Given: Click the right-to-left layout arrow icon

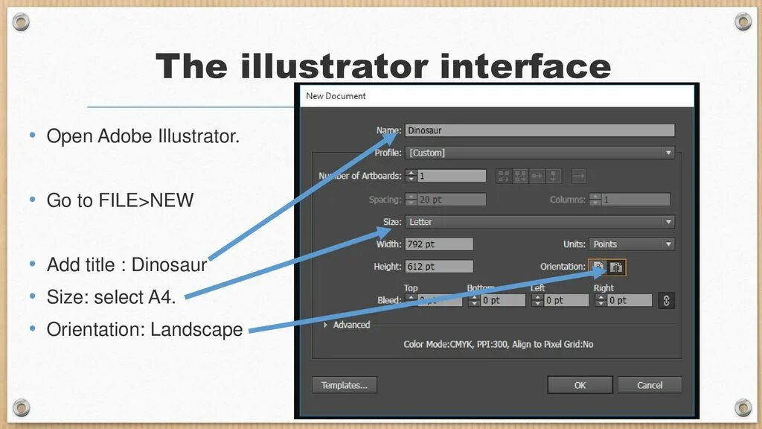Looking at the screenshot, I should [x=577, y=176].
